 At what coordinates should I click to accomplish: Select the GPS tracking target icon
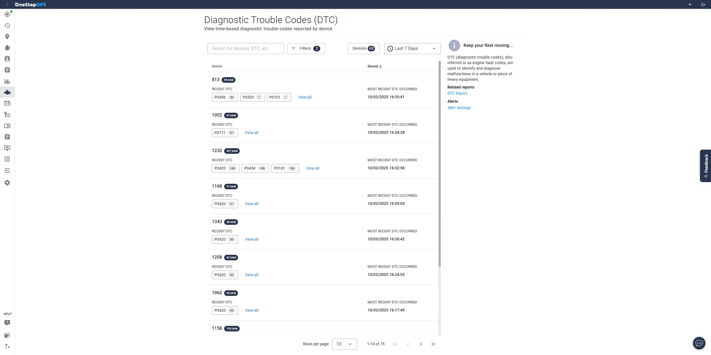[7, 14]
